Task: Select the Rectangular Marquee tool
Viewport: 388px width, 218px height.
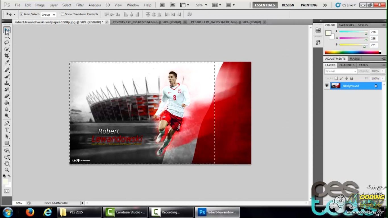Action: pos(7,36)
